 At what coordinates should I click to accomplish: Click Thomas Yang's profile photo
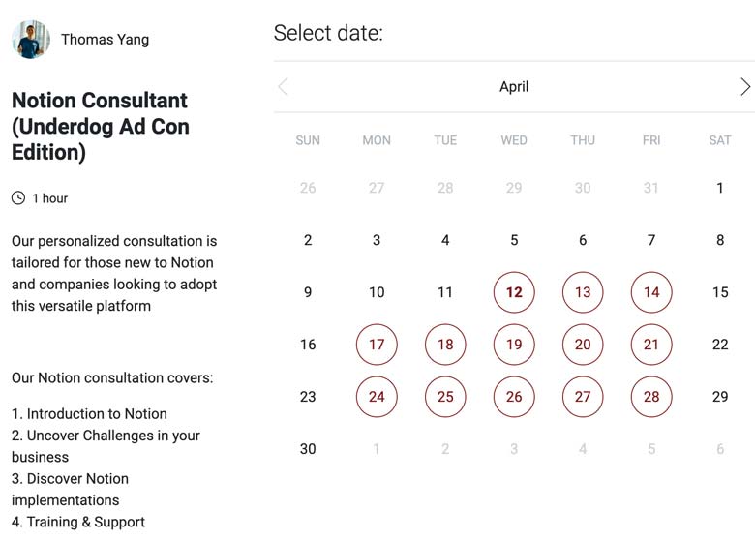point(31,40)
